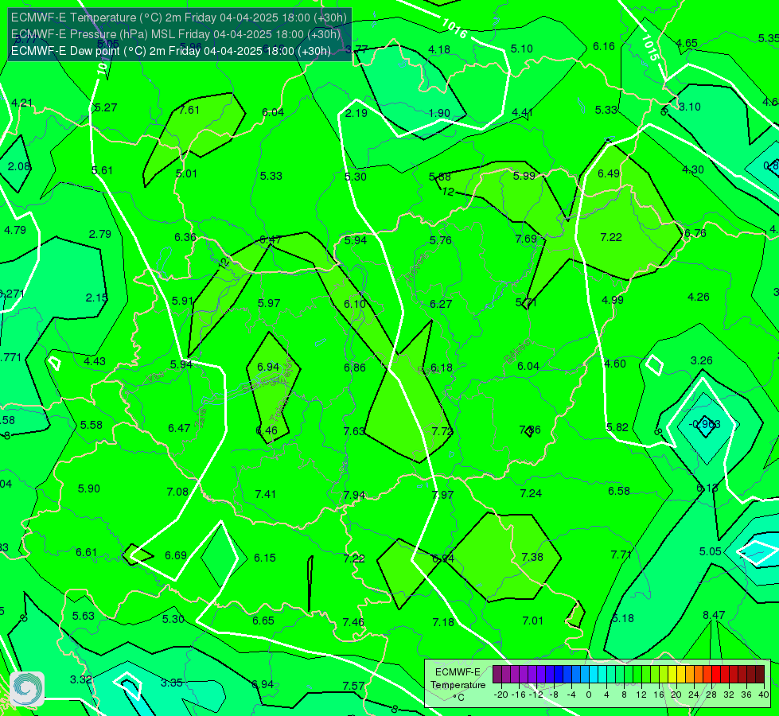
Task: Select the ECMWF-E Dew point 2m layer line
Action: pyautogui.click(x=171, y=51)
